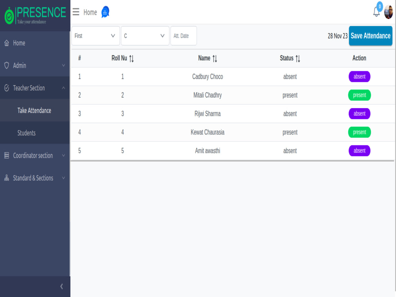Click the Action column header
Viewport: 396px width, 297px height.
[359, 58]
